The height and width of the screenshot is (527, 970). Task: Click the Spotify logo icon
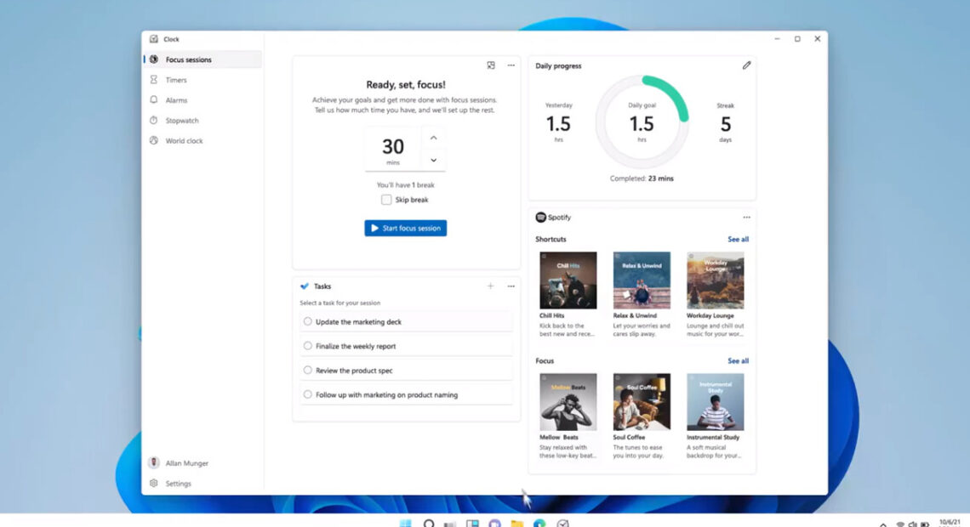(x=540, y=218)
